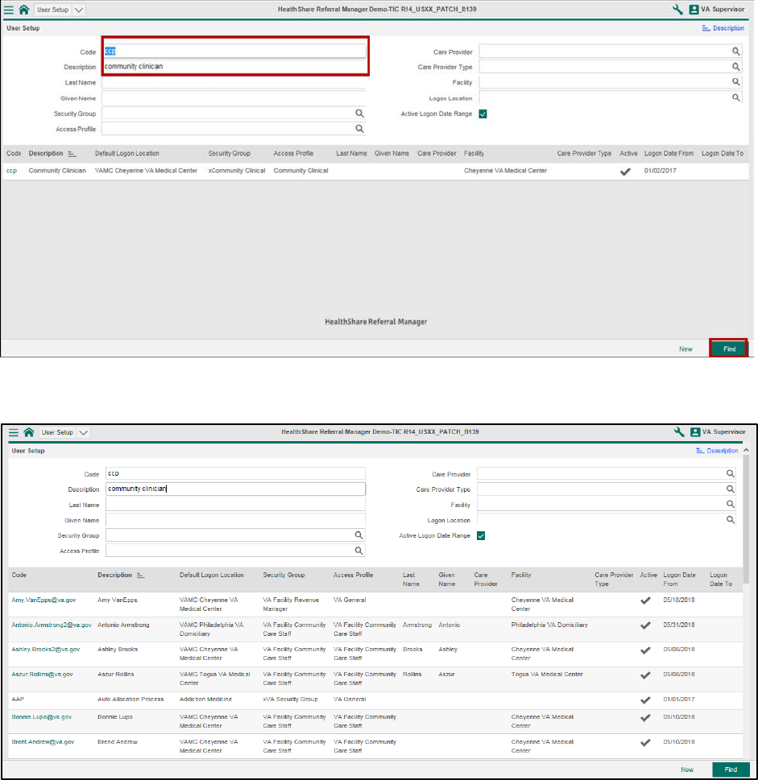Image resolution: width=758 pixels, height=780 pixels.
Task: Open Amy.VanEpps@va.gov user link
Action: (x=43, y=600)
